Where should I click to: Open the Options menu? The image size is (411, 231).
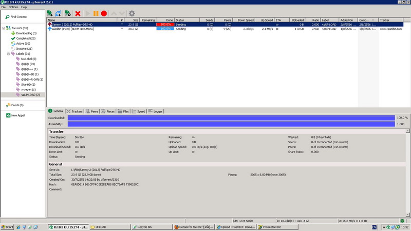pos(13,7)
